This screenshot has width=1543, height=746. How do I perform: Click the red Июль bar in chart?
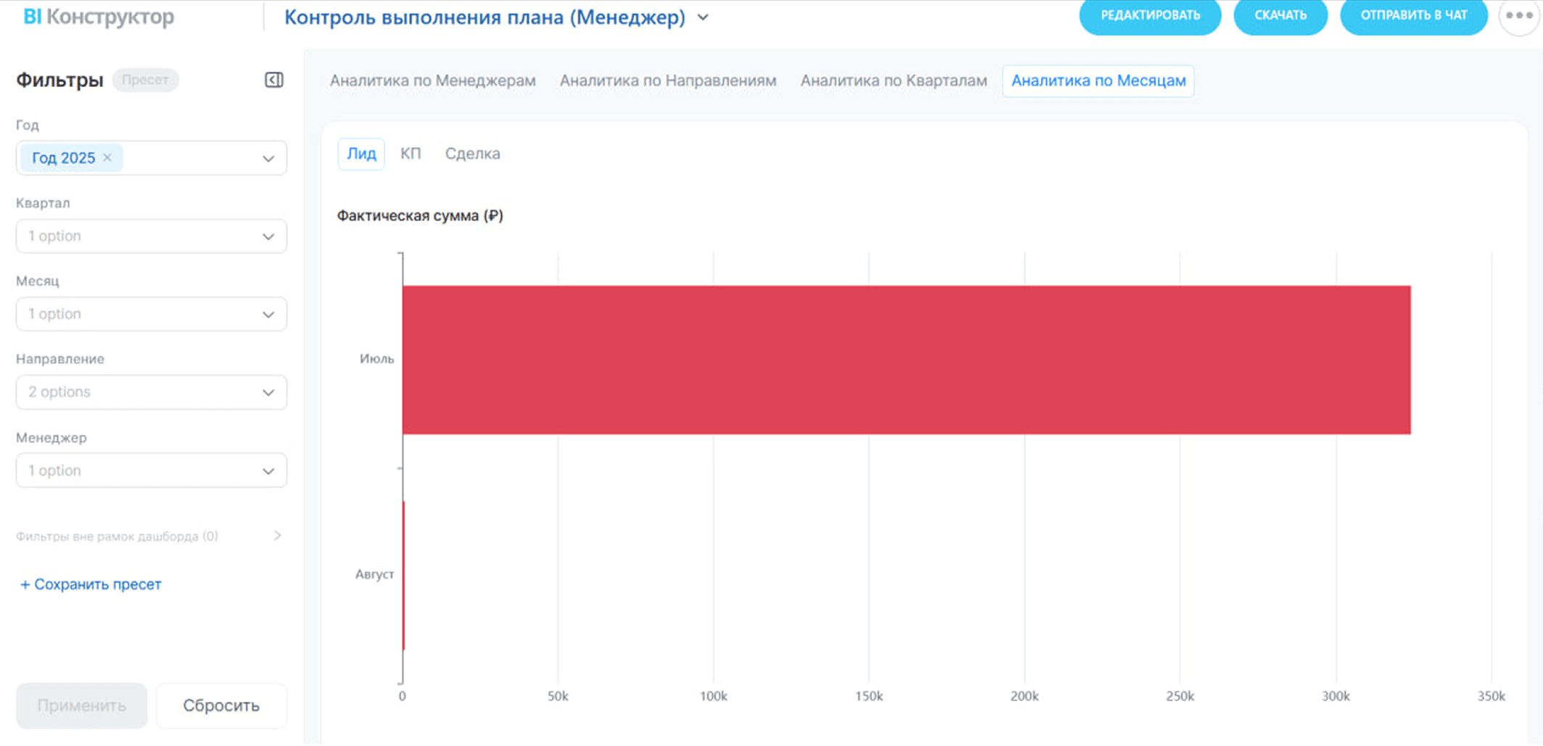click(x=905, y=360)
